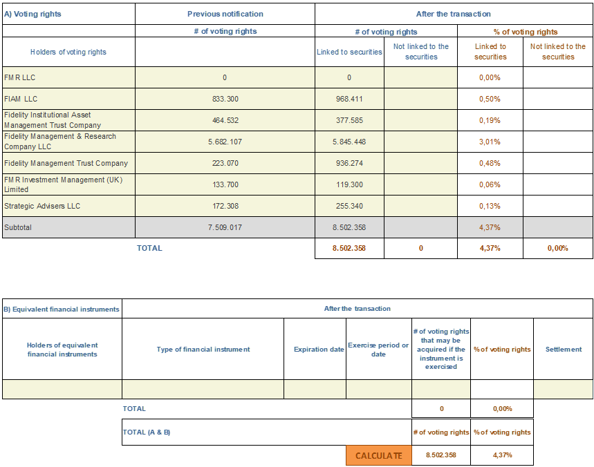
Task: Click the B) Equivalent financial instruments header
Action: (62, 309)
